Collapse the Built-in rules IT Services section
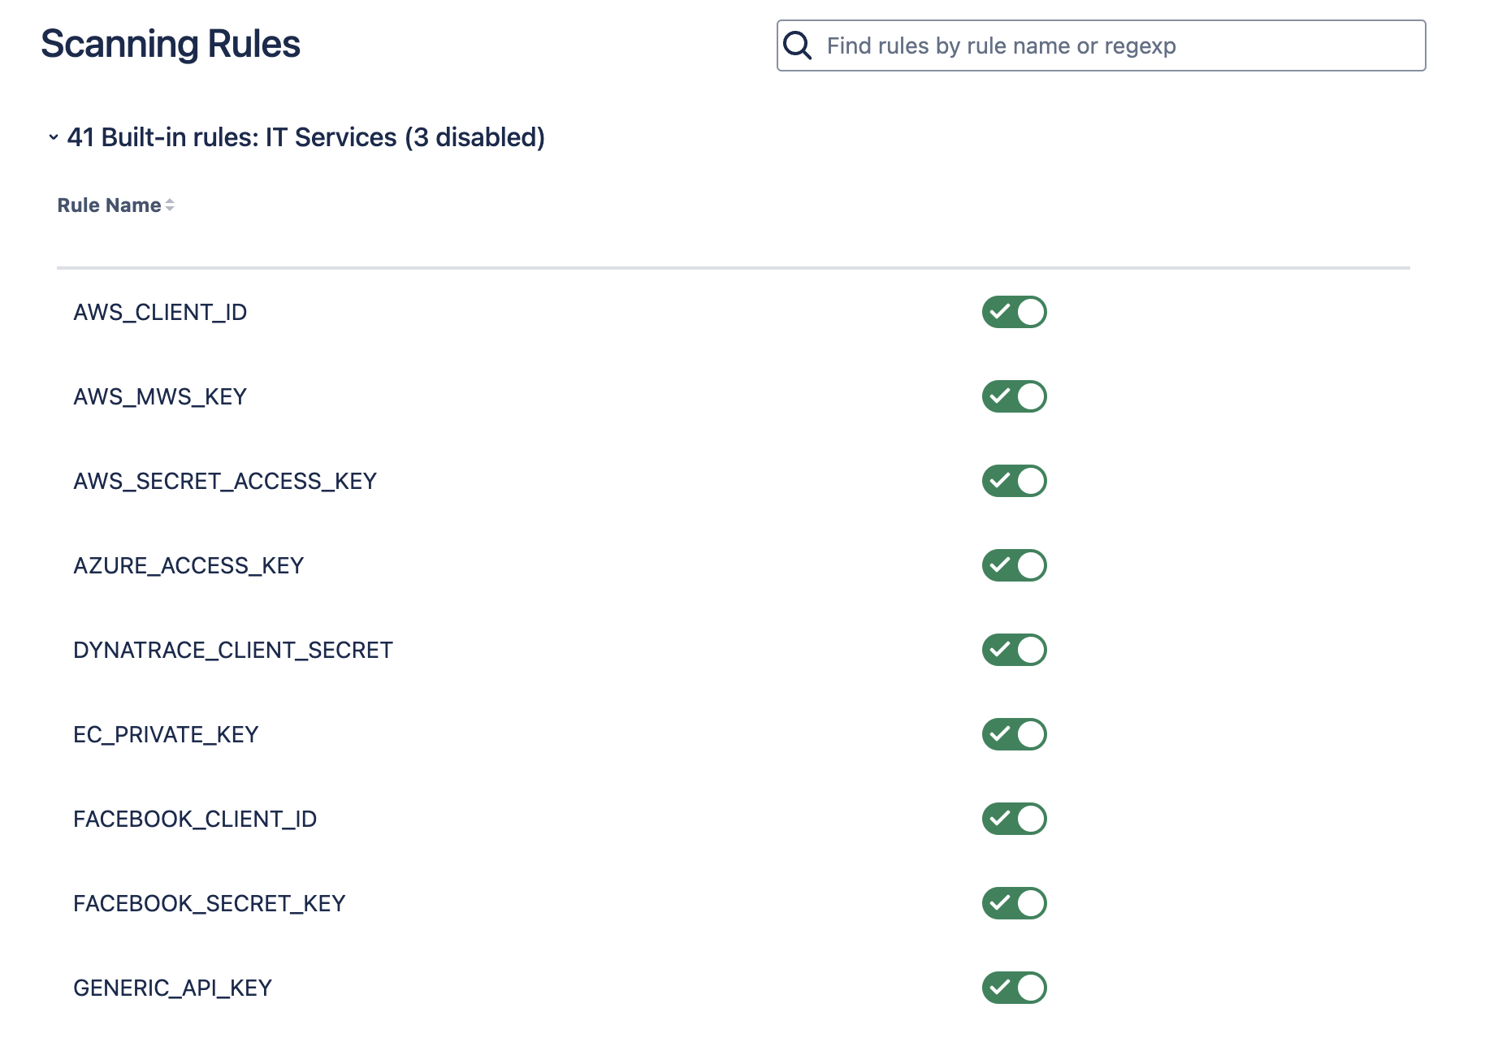This screenshot has width=1485, height=1038. [x=54, y=137]
